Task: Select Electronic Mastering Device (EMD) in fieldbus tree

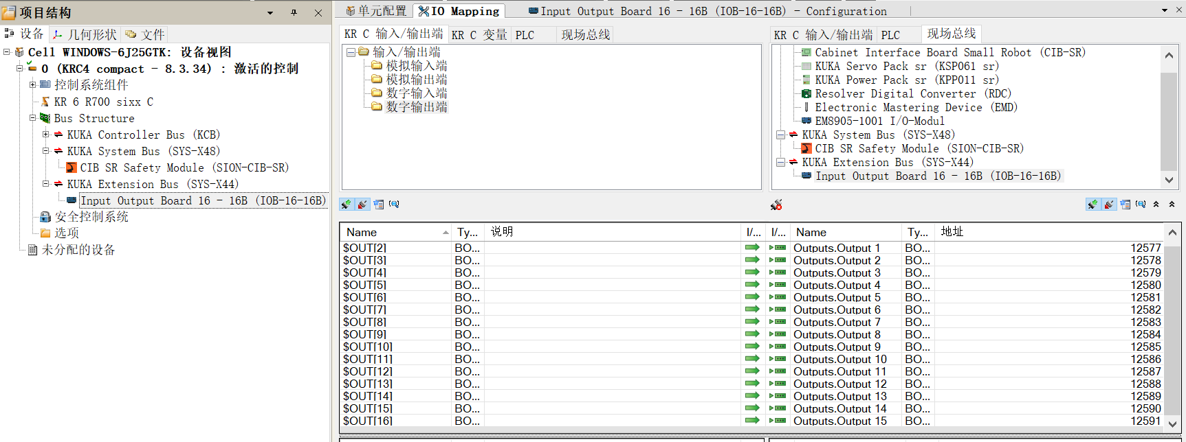Action: 916,108
